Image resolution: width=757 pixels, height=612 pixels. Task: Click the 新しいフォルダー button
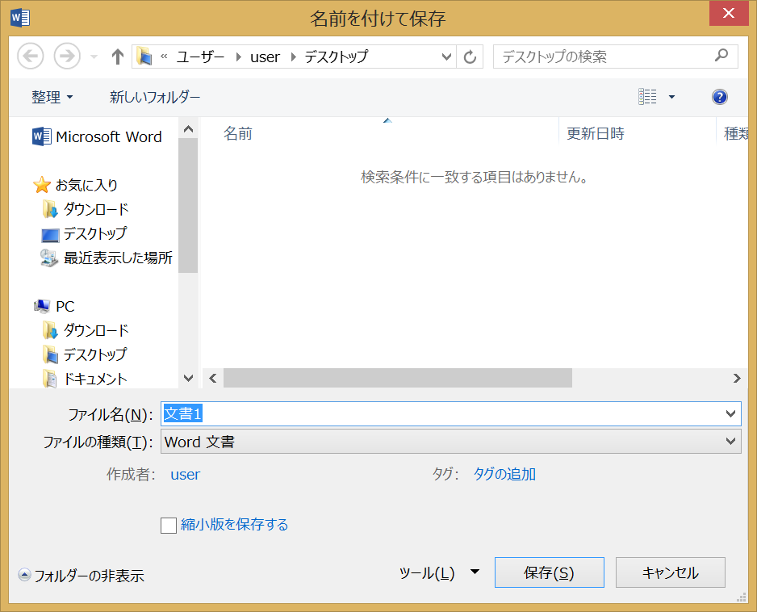tap(154, 97)
